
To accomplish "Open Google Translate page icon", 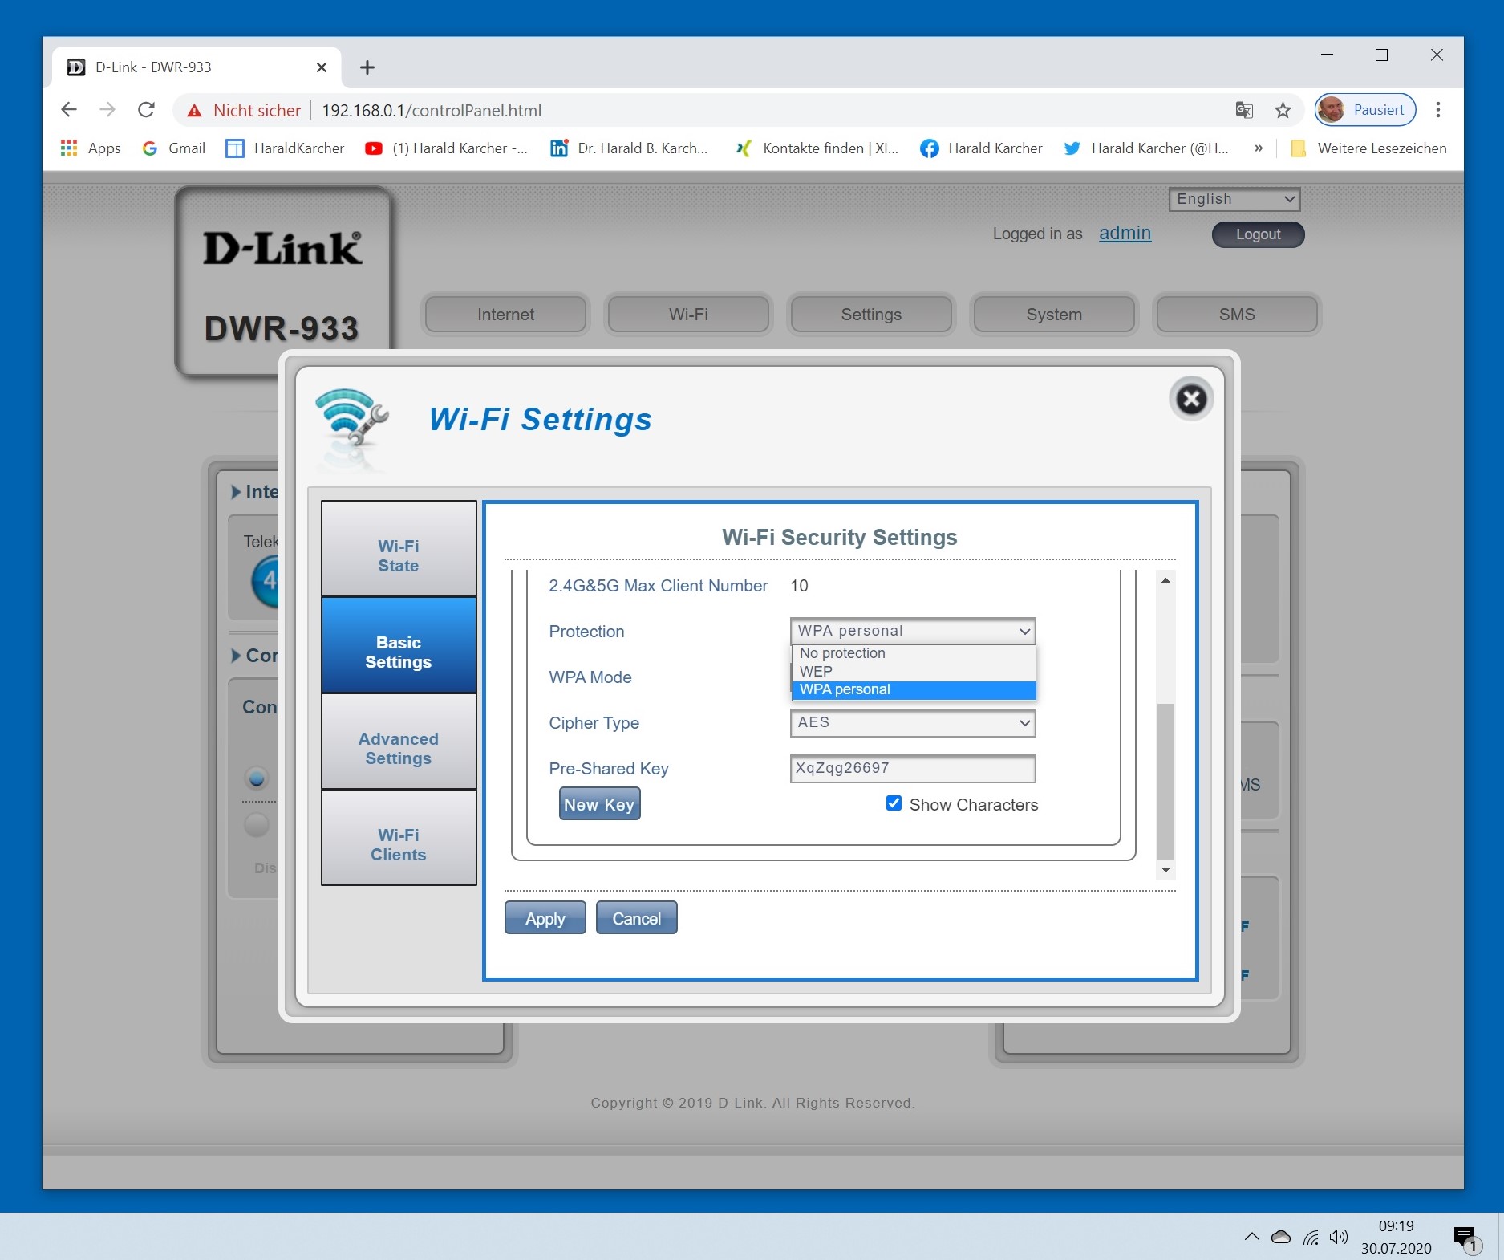I will (1244, 110).
